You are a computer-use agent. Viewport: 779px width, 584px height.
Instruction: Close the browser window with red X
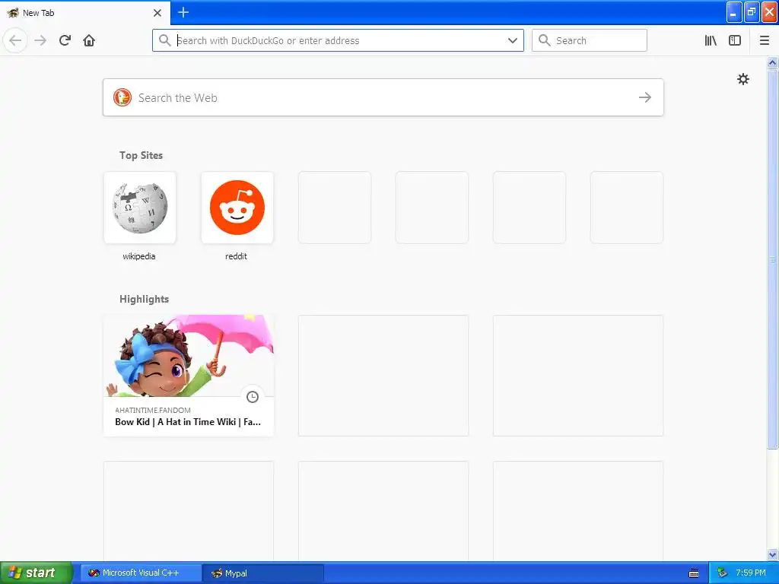coord(770,12)
